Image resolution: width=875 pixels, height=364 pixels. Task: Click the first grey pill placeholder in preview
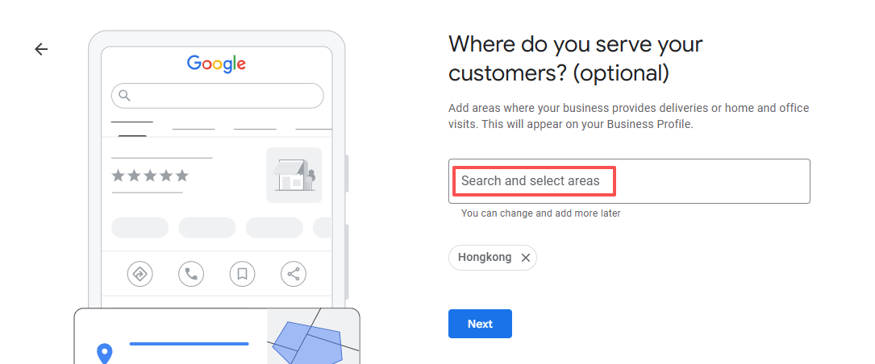coord(140,227)
